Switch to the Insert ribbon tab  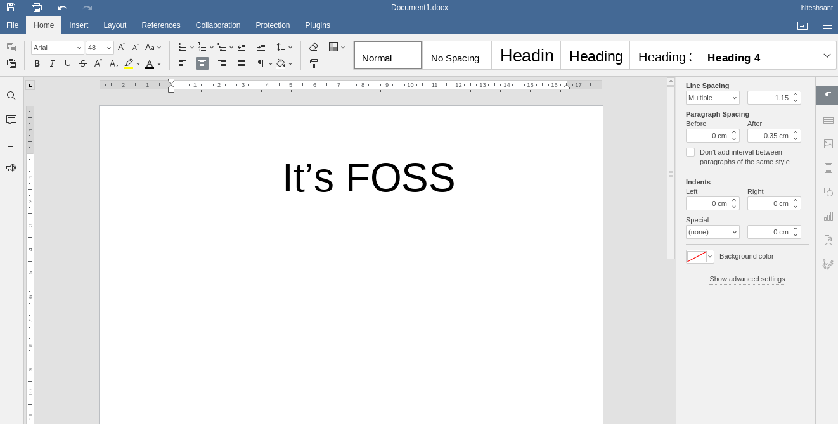point(79,25)
